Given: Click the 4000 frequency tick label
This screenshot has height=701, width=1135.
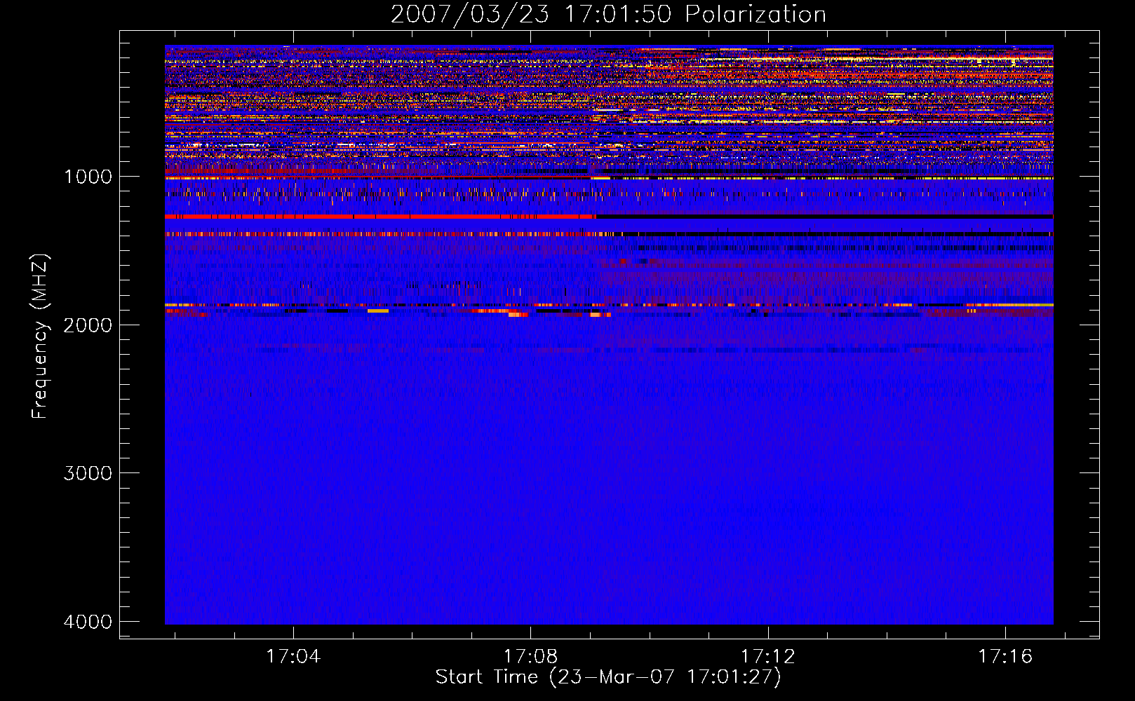Looking at the screenshot, I should pos(88,622).
